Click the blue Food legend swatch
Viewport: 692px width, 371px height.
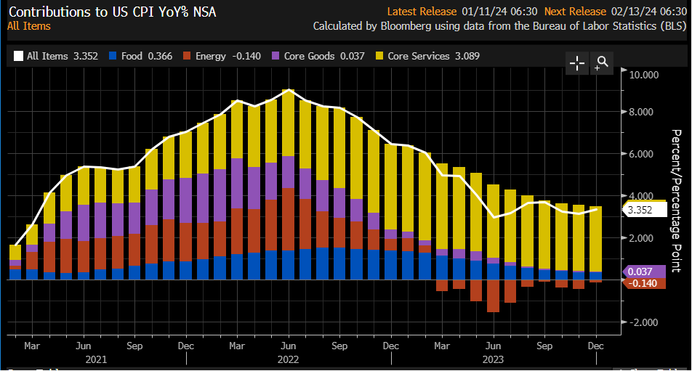pos(113,56)
